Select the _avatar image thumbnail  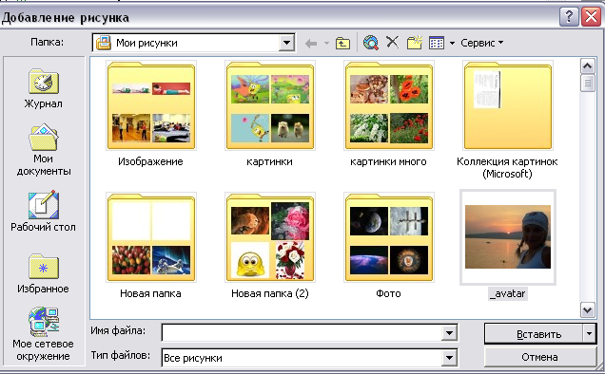coord(508,237)
